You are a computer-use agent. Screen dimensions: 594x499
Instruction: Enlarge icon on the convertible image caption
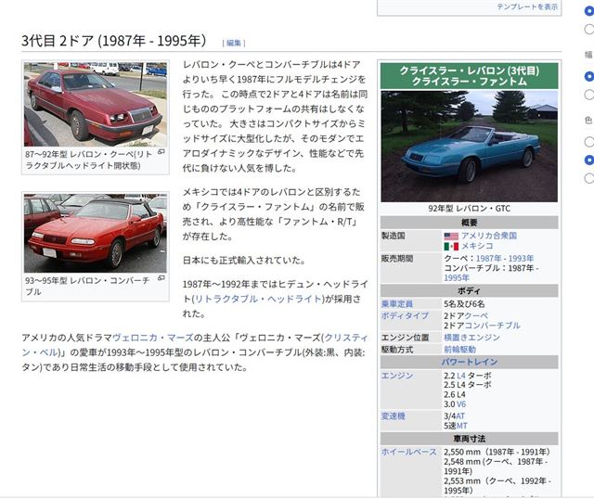pyautogui.click(x=161, y=278)
